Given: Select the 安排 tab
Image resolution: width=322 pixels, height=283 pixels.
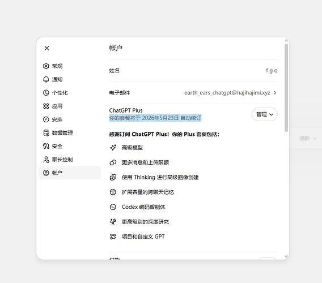Looking at the screenshot, I should click(x=70, y=119).
